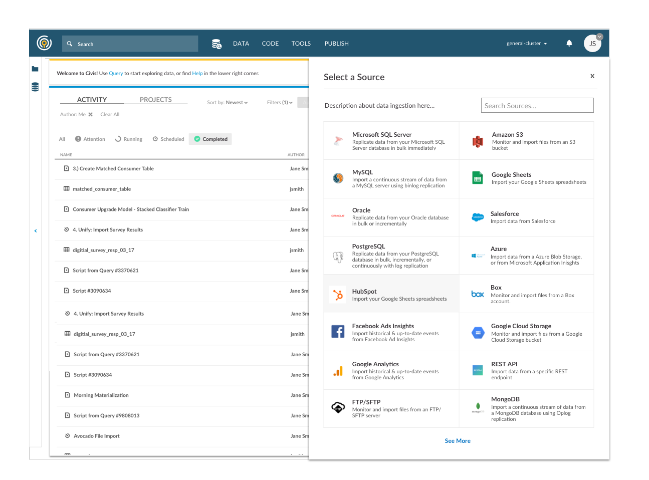Filter by Scheduled status
The width and height of the screenshot is (649, 480).
click(x=168, y=139)
